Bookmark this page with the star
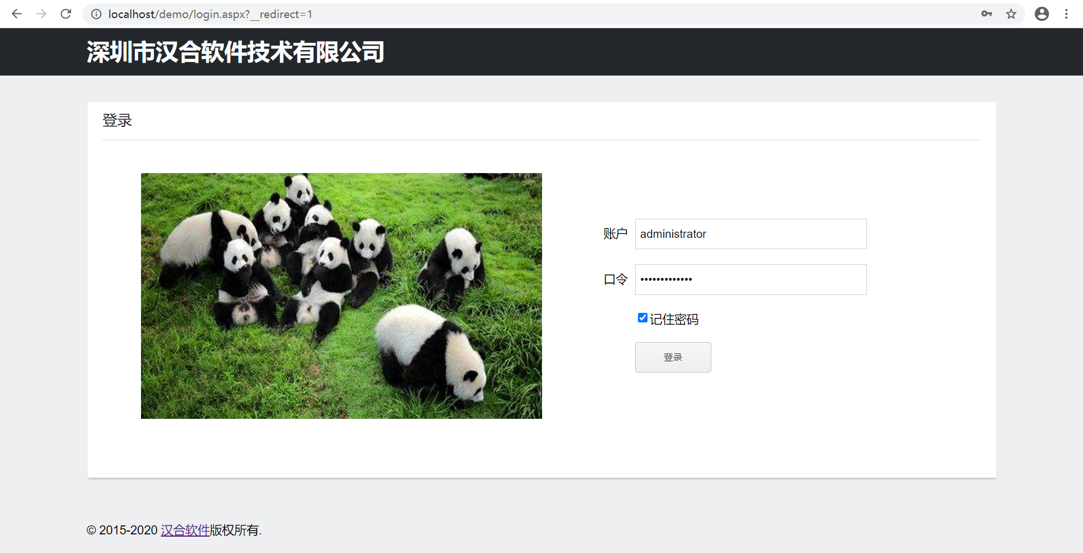 coord(1011,14)
